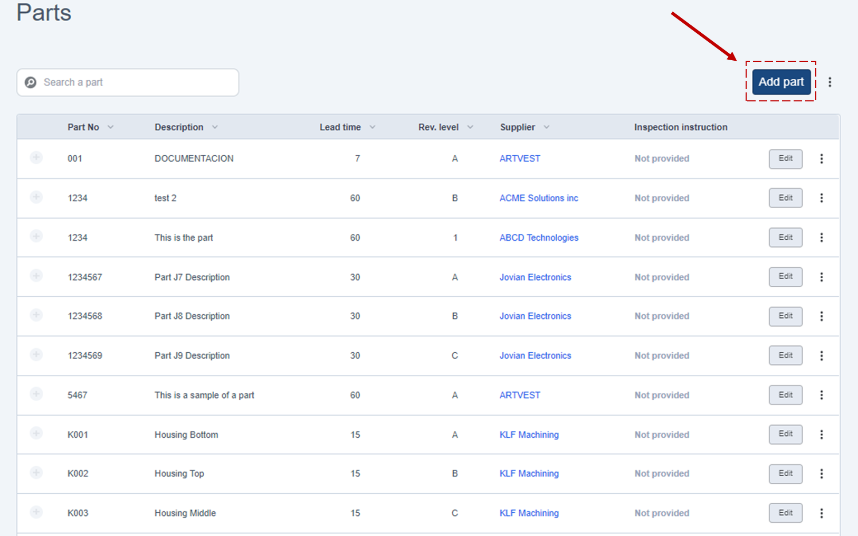Viewport: 858px width, 536px height.
Task: Sort by Part No dropdown arrow
Action: pyautogui.click(x=110, y=127)
